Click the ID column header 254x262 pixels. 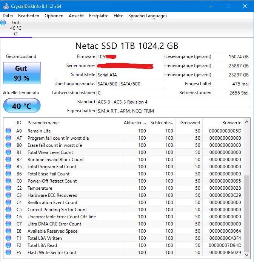(19, 123)
